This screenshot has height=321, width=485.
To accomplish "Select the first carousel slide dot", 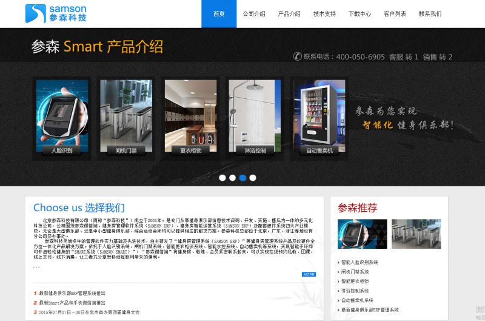I will click(222, 178).
